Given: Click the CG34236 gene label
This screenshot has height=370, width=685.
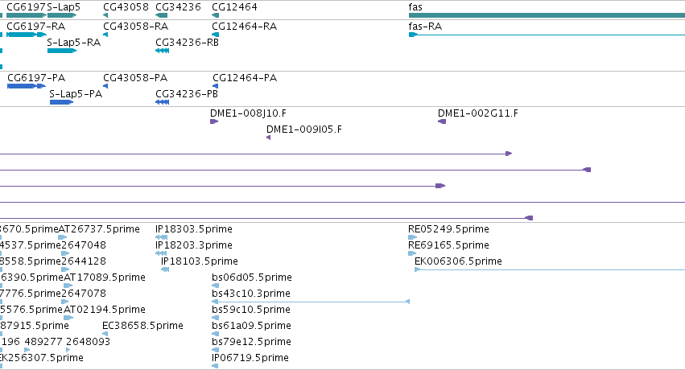Looking at the screenshot, I should [x=178, y=7].
